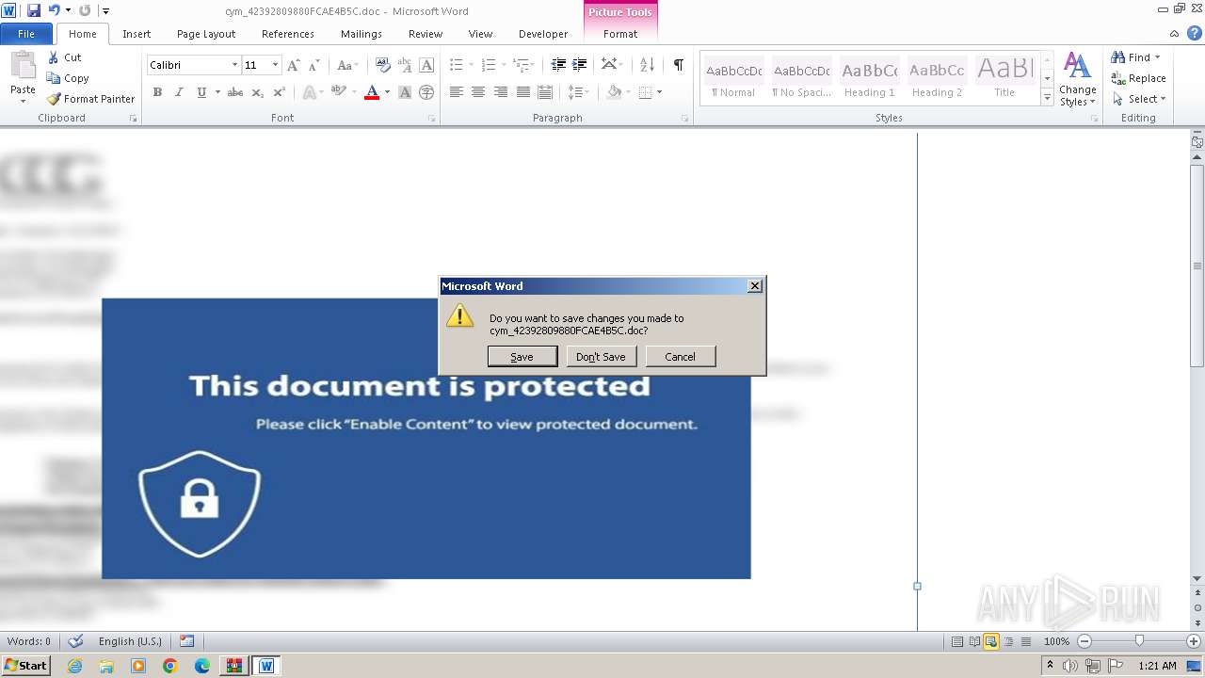Click the zoom in plus button
1205x678 pixels.
tap(1194, 641)
